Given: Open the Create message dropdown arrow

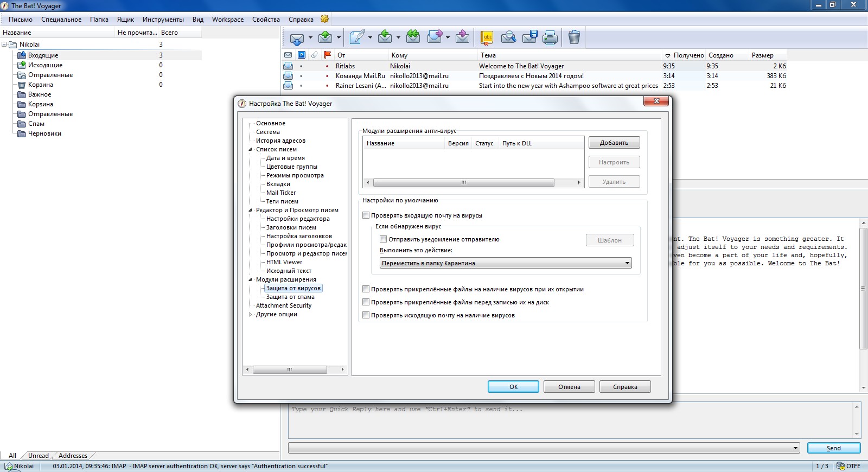Looking at the screenshot, I should click(x=370, y=38).
